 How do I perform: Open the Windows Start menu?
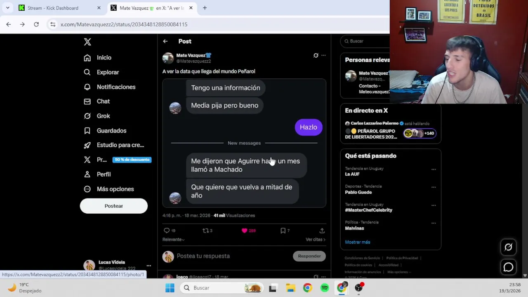pos(170,288)
